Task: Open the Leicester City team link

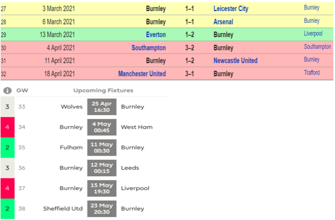Action: pyautogui.click(x=231, y=9)
